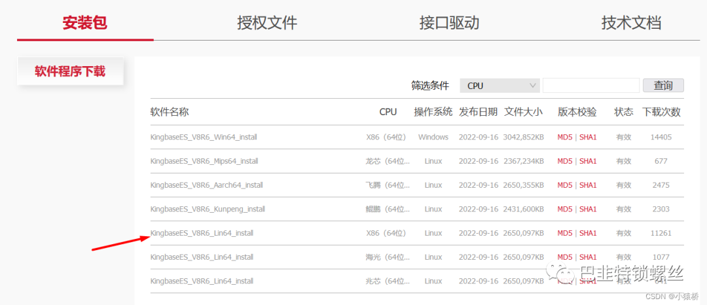The width and height of the screenshot is (707, 305).
Task: Open KingbaseES_V8R6_Aarch64_install download link
Action: [206, 185]
